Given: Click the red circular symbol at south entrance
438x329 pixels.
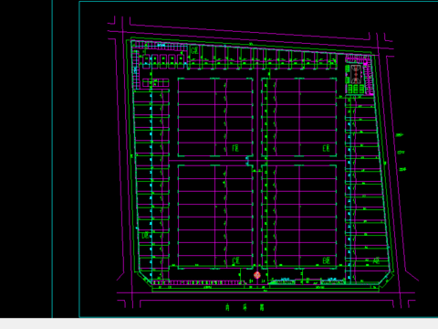Looking at the screenshot, I should pos(257,275).
